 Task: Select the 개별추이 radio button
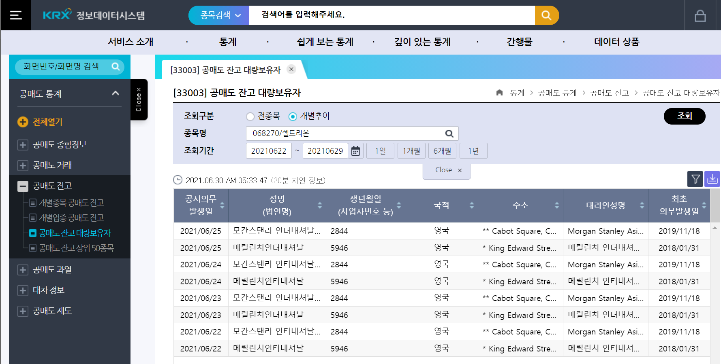click(293, 116)
